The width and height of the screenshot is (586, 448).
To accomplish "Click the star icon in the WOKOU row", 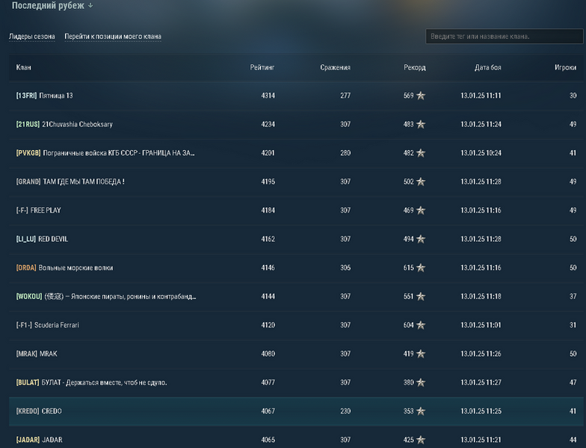I will 421,296.
